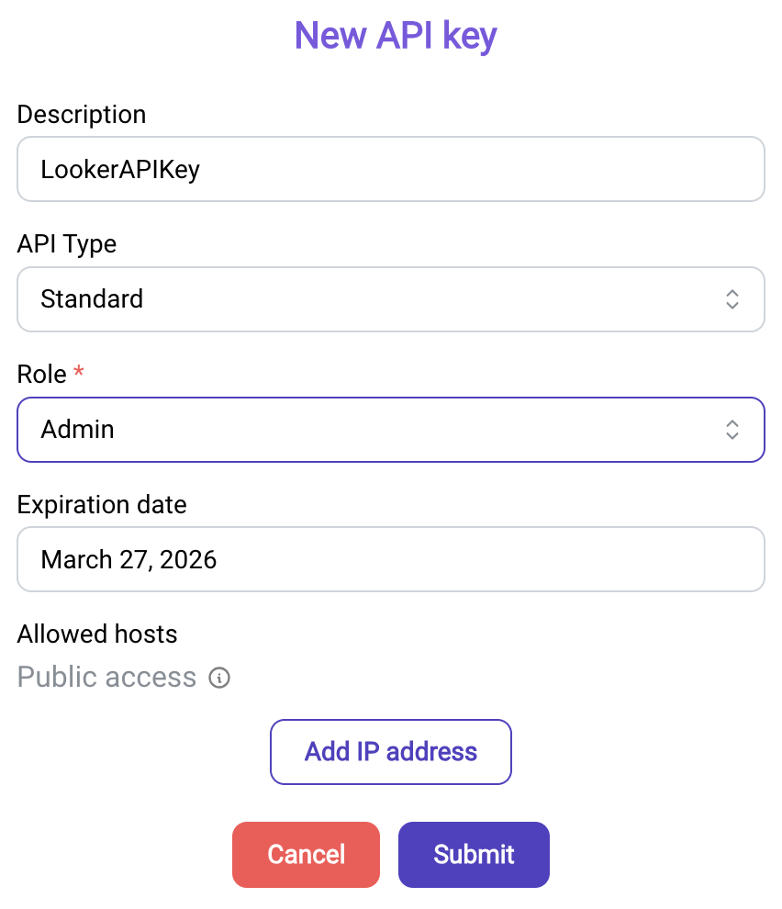Select the Admin value text in Role
Image resolution: width=782 pixels, height=909 pixels.
(77, 430)
